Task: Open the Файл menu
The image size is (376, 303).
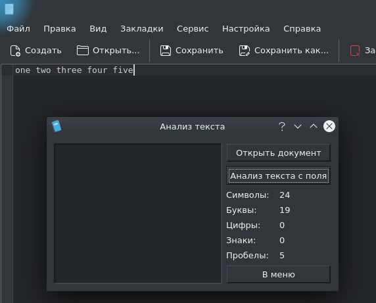Action: coord(18,29)
